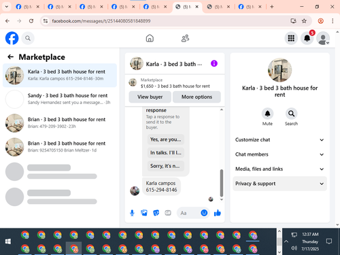Switch to the last Facebook browser tab
Image resolution: width=340 pixels, height=255 pixels.
pos(250,7)
